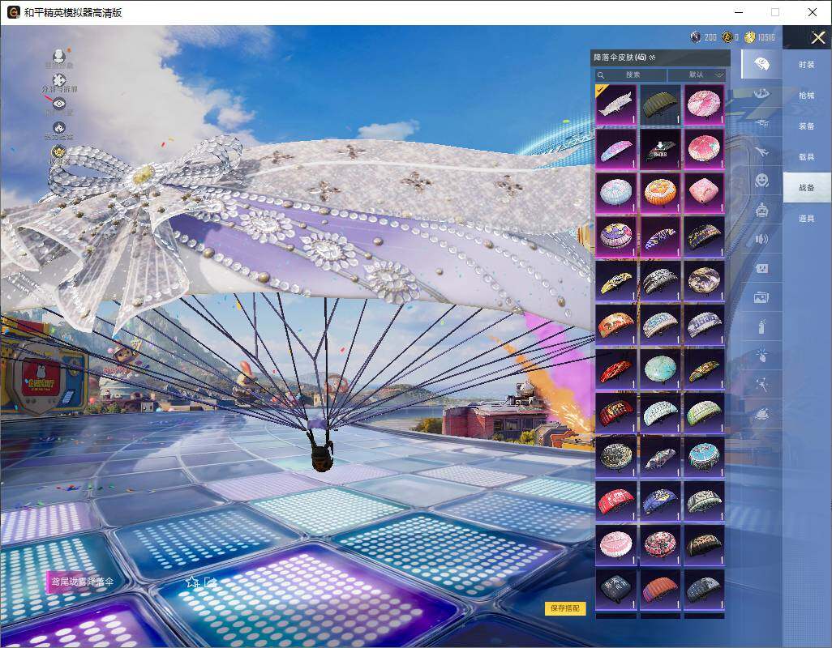832x648 pixels.
Task: Download the parachute skin marked 840KB
Action: tap(660, 149)
